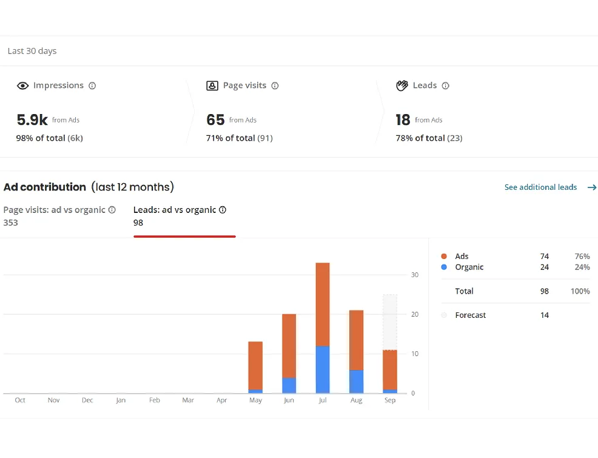Click the info icon beside Leads heading
Image resolution: width=598 pixels, height=458 pixels.
coord(445,86)
